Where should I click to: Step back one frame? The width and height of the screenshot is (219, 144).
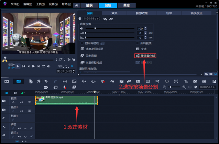(29, 66)
